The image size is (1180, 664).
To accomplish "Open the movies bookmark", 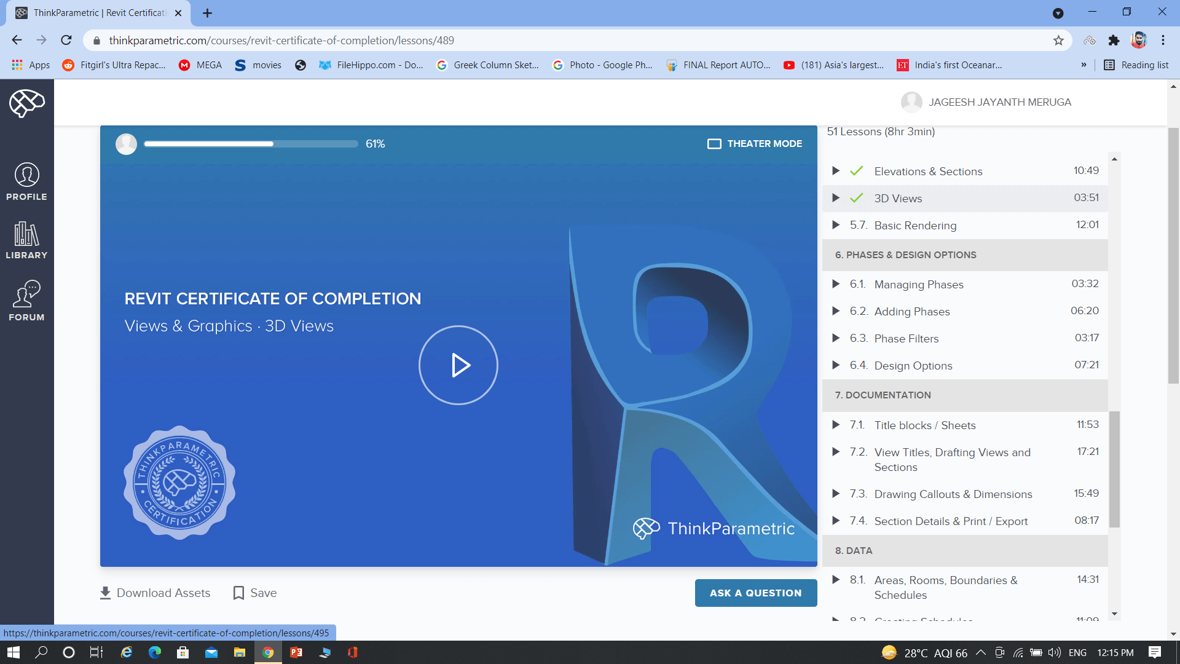I will (258, 65).
